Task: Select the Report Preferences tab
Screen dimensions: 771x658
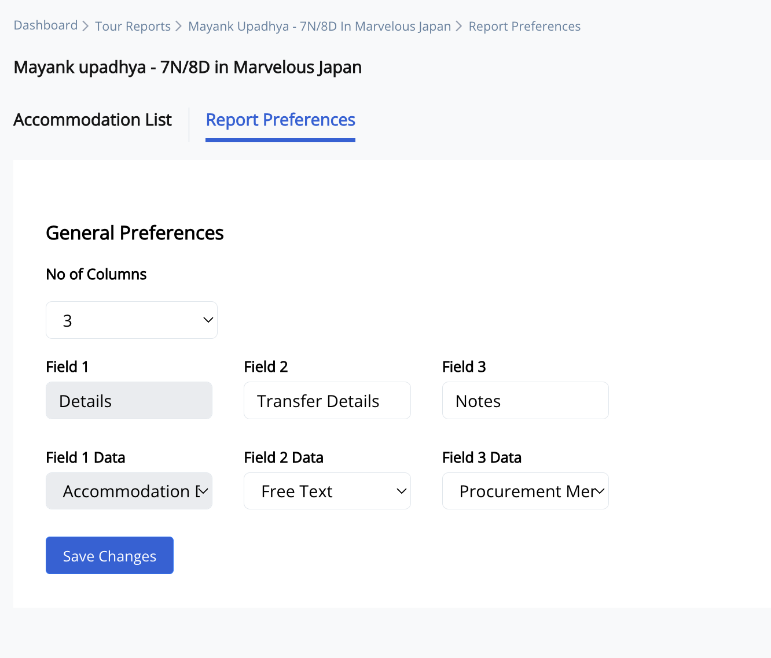Action: (x=281, y=120)
